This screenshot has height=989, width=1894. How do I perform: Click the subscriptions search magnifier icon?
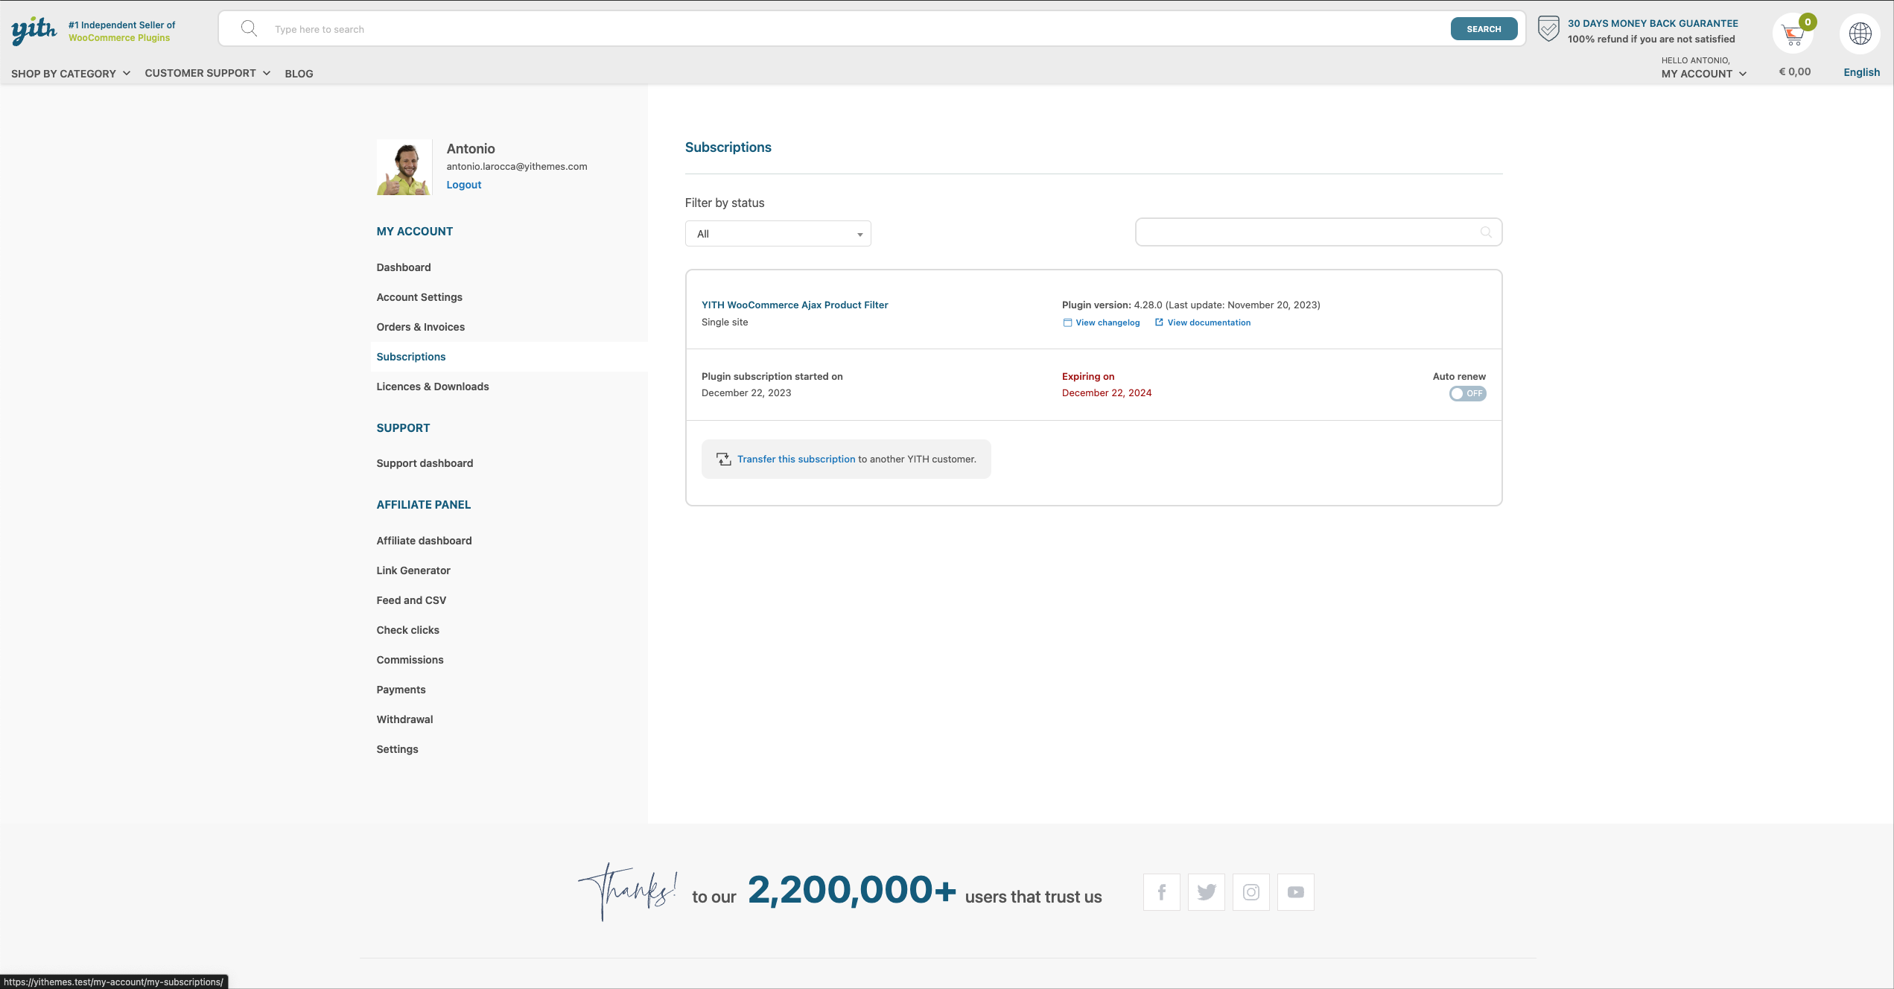(x=1486, y=232)
